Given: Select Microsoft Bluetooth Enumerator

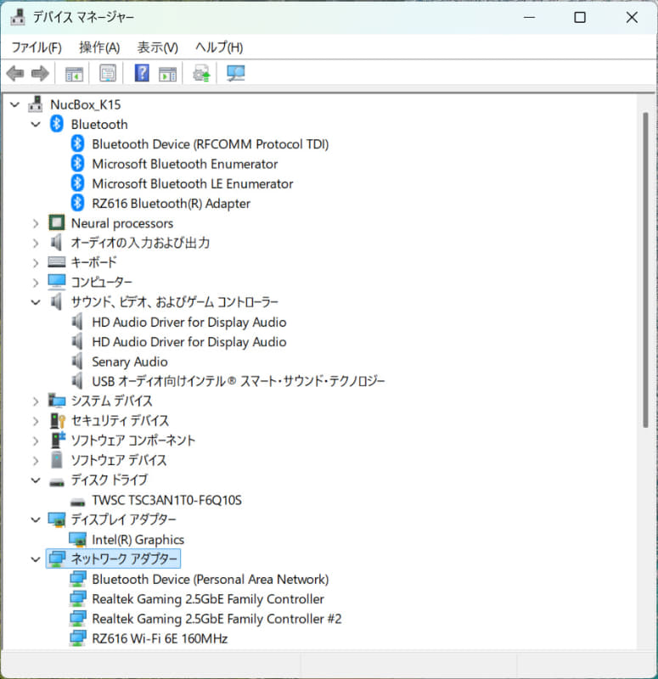Looking at the screenshot, I should pos(184,164).
